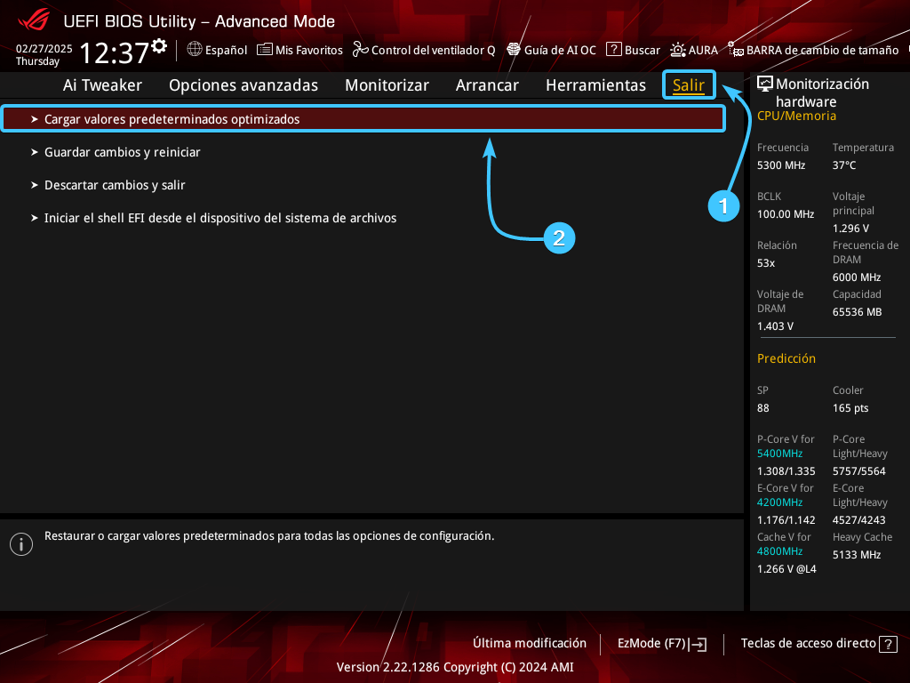Screen dimensions: 910x683
Task: Expand arrow beside Cargar valores predeterminados
Action: tap(35, 119)
